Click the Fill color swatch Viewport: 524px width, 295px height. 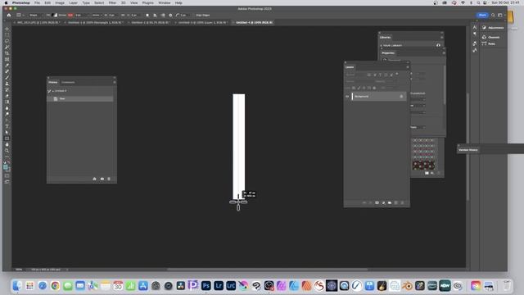tap(55, 15)
